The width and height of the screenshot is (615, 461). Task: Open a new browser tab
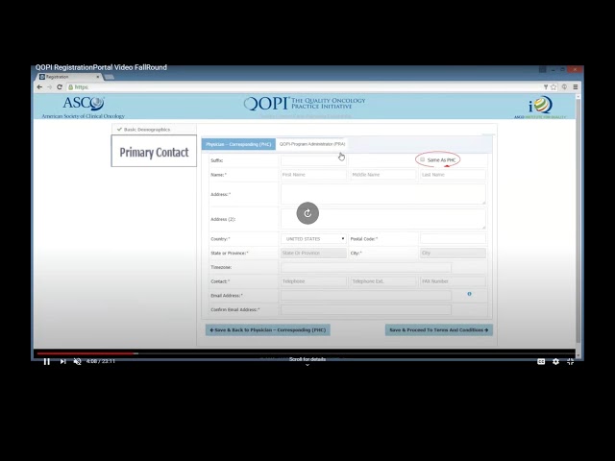tap(110, 77)
